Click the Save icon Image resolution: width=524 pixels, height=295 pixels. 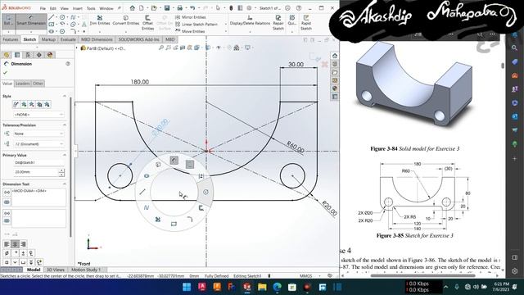point(167,7)
